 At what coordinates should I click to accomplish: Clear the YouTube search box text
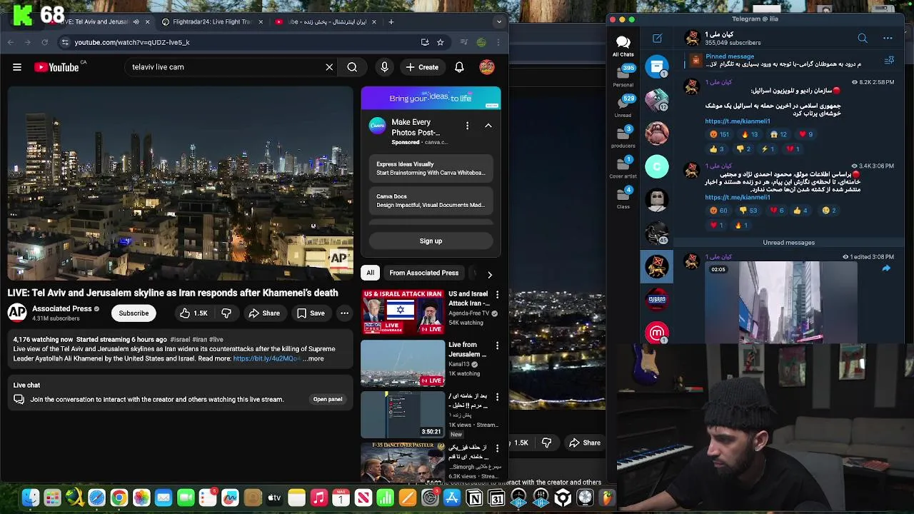click(x=329, y=67)
